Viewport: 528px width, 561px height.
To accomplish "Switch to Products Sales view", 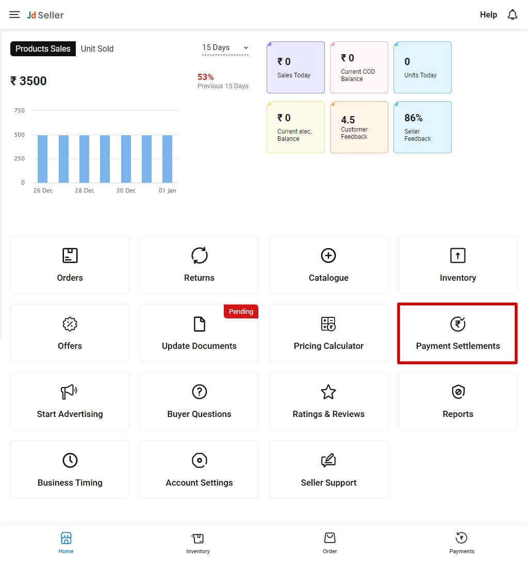I will tap(43, 49).
